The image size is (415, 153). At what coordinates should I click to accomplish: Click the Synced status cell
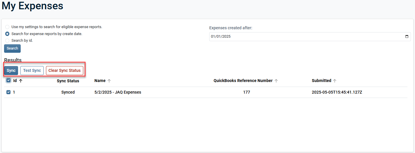(x=68, y=92)
